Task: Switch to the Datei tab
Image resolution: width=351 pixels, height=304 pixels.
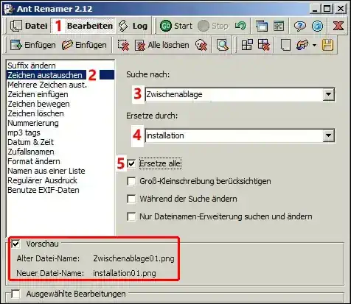Action: point(29,26)
